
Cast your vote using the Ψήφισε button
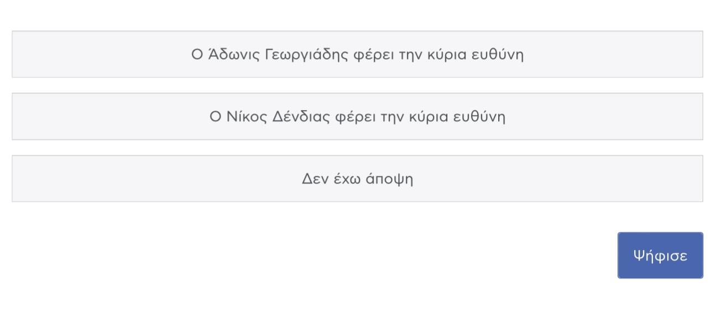[660, 255]
